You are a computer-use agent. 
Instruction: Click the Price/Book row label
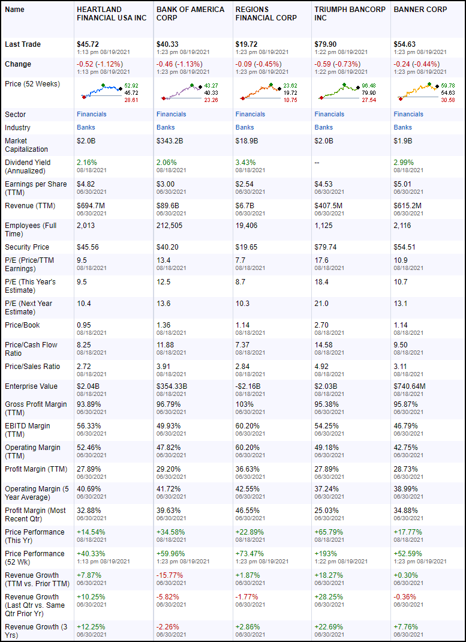coord(23,325)
